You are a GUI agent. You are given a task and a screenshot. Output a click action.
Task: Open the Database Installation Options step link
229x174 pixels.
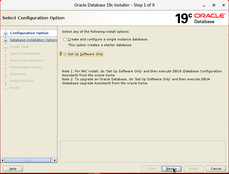(33, 40)
